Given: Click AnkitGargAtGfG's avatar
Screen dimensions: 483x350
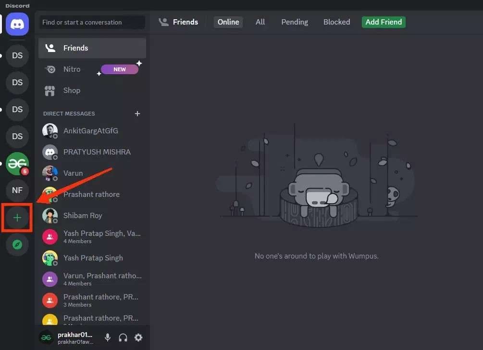Looking at the screenshot, I should [50, 131].
